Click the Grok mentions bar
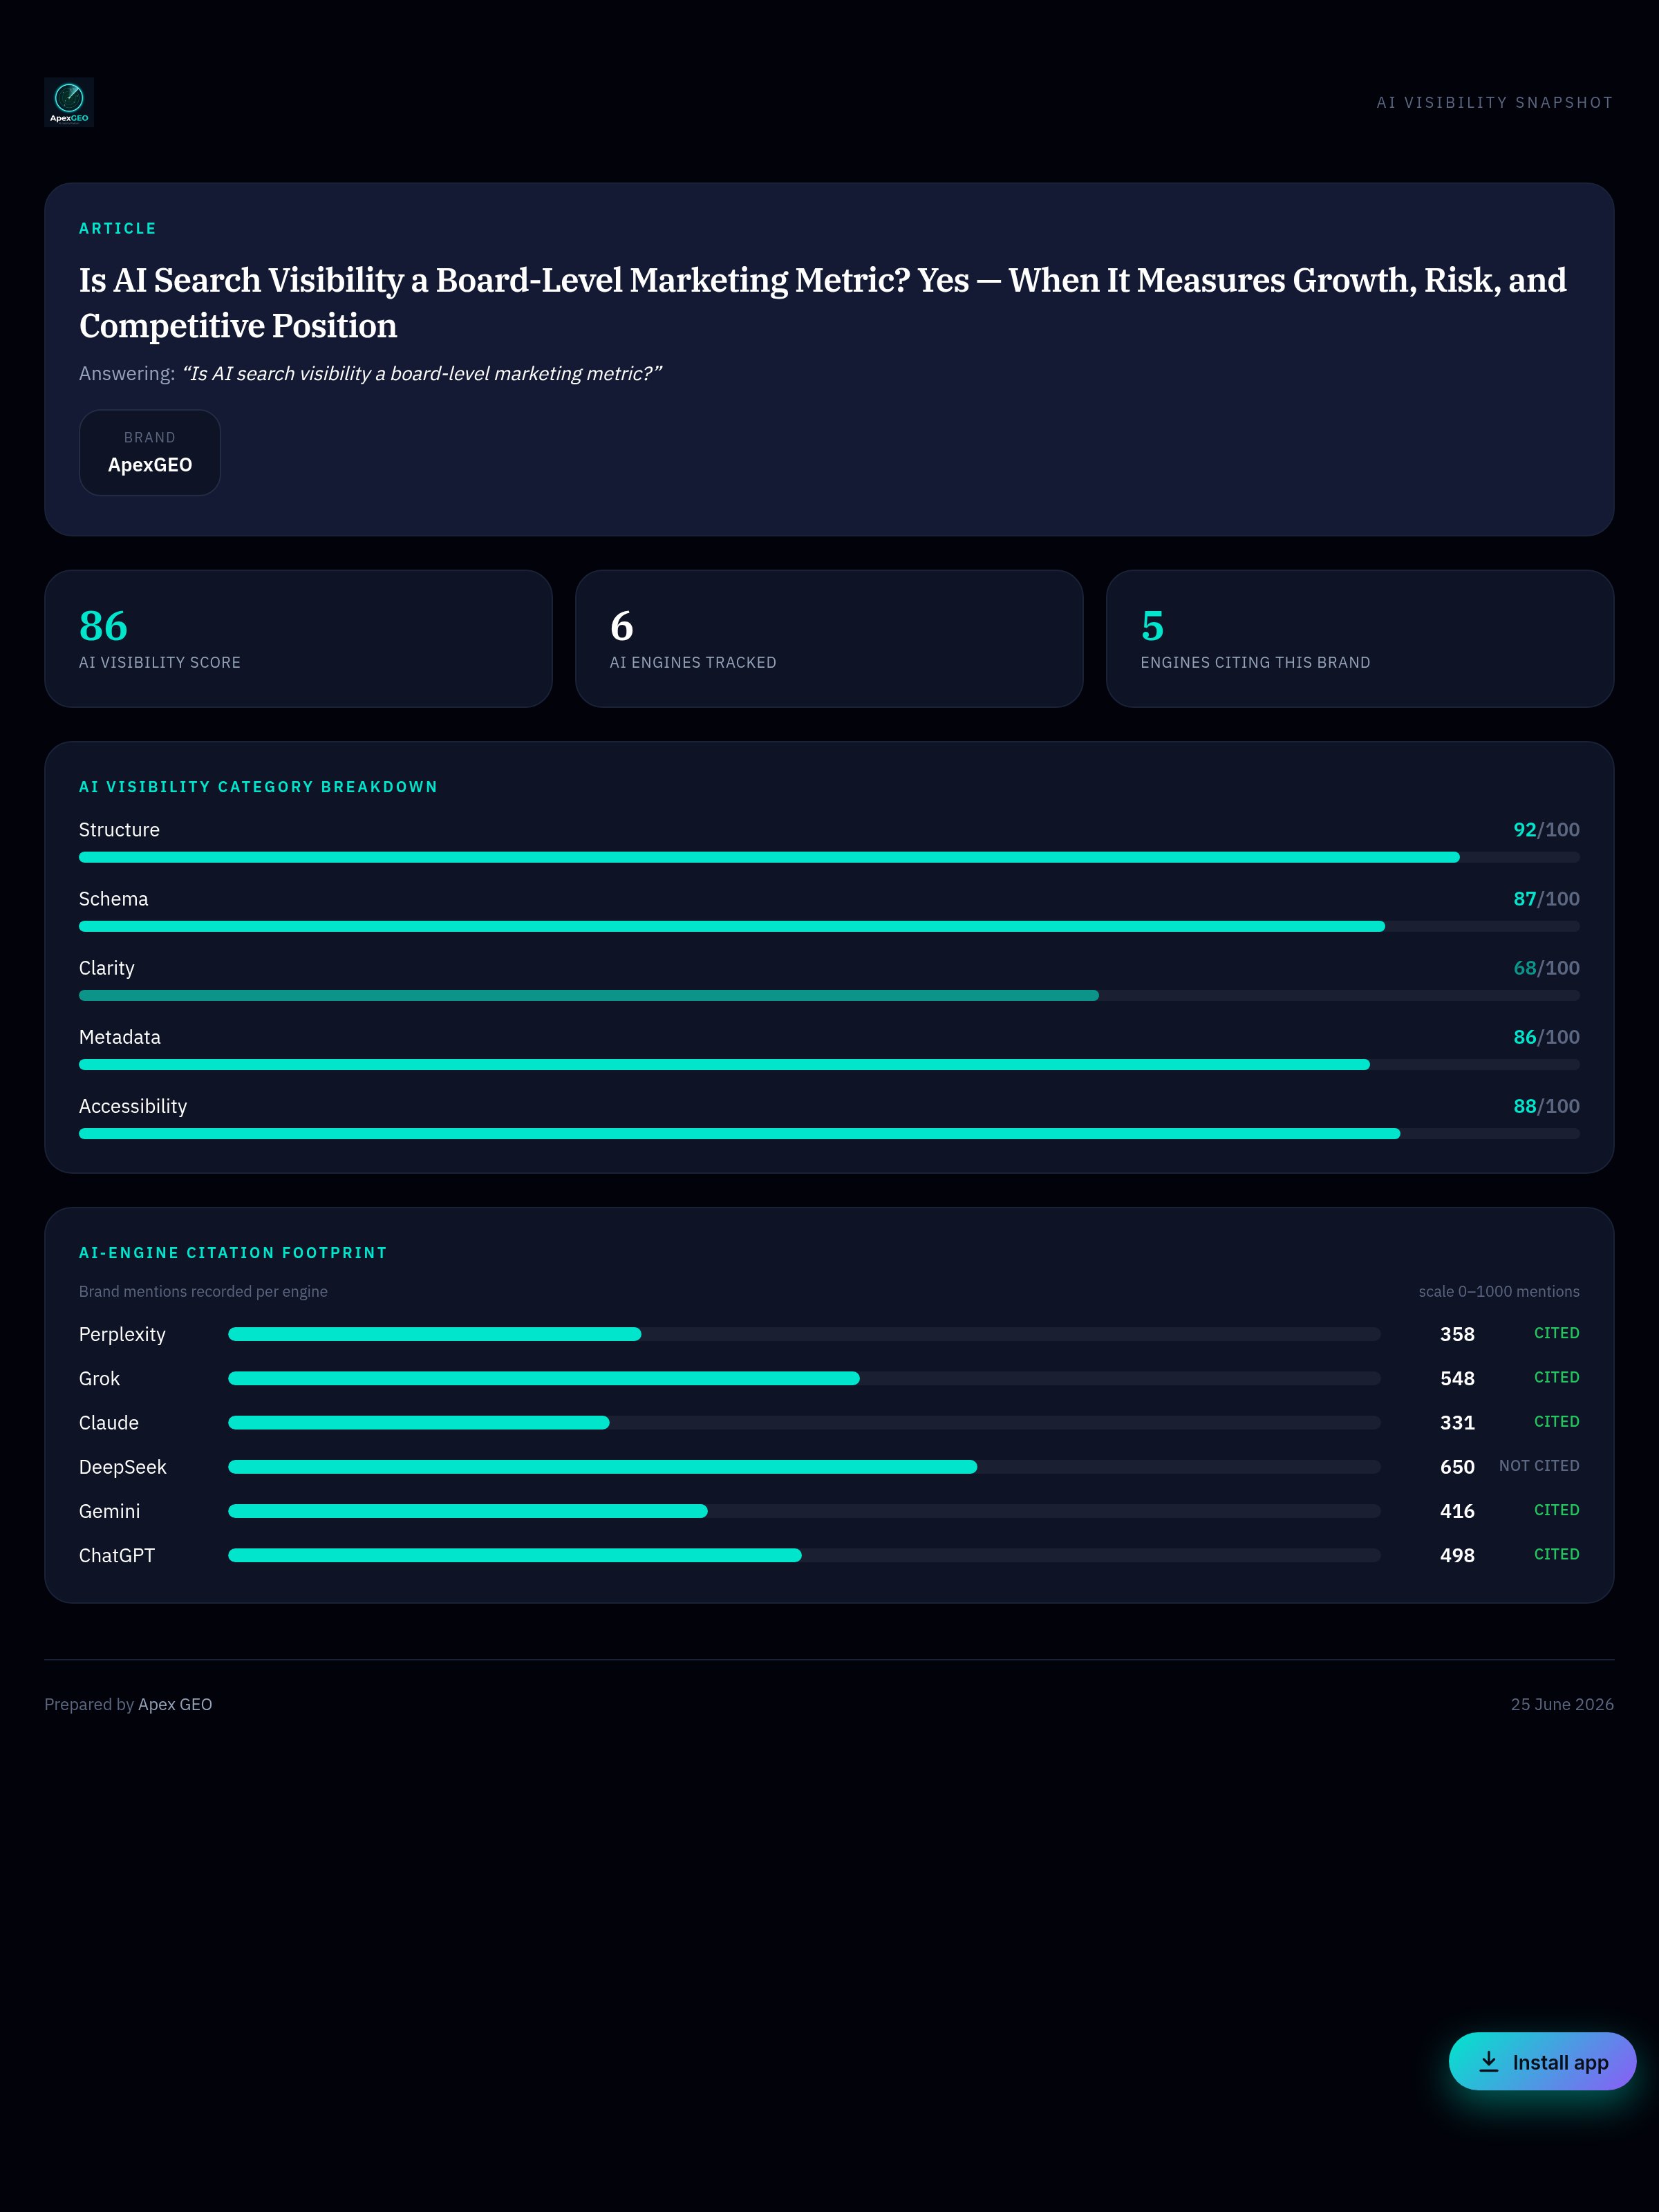This screenshot has width=1659, height=2212. point(804,1378)
